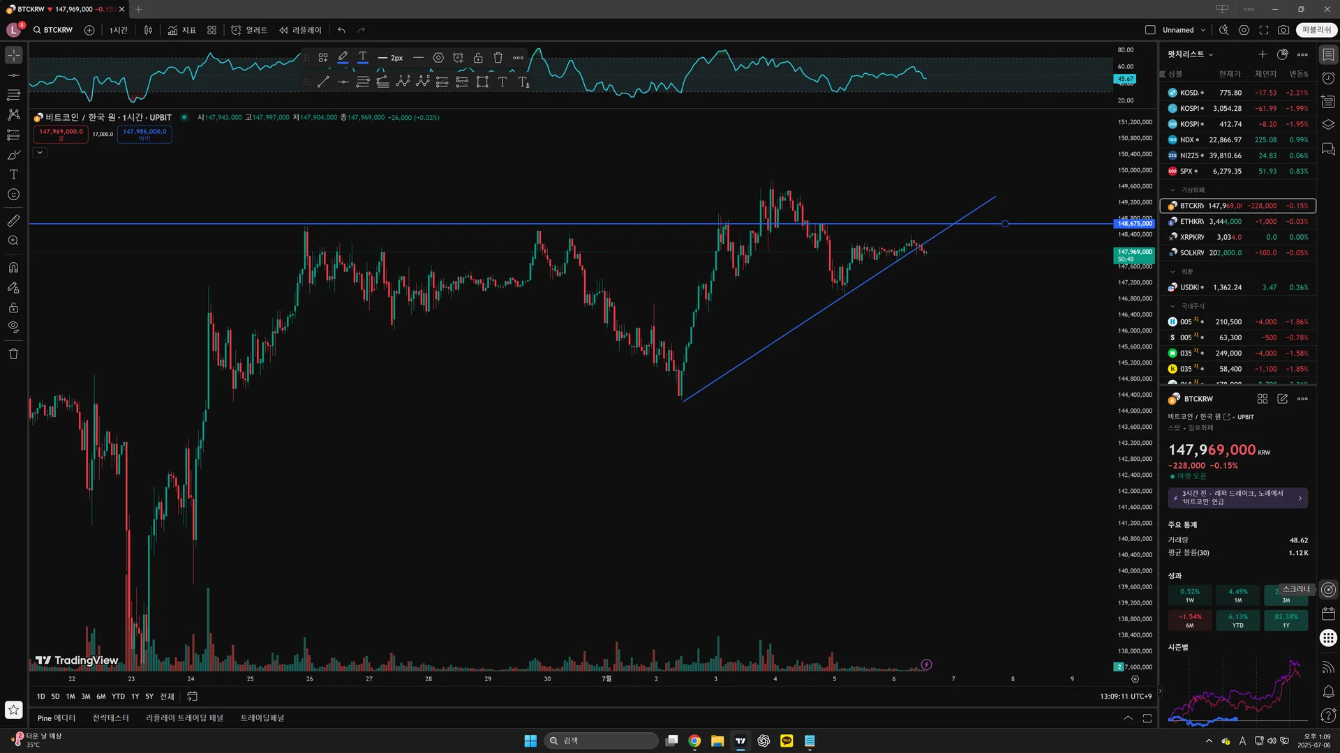Select the 3M time range button
Screen dimensions: 1340x753
pos(85,697)
